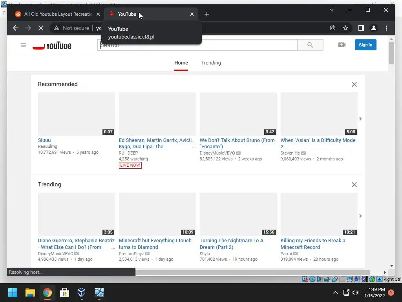Switch to the Trending tab
Screen dimensions: 402x302
211,63
